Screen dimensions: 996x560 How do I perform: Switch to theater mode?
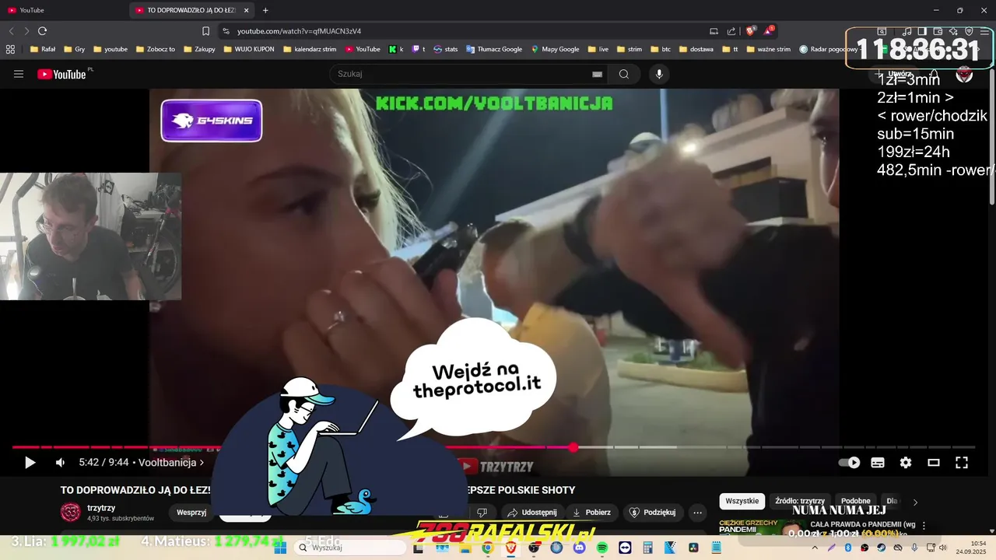click(934, 463)
